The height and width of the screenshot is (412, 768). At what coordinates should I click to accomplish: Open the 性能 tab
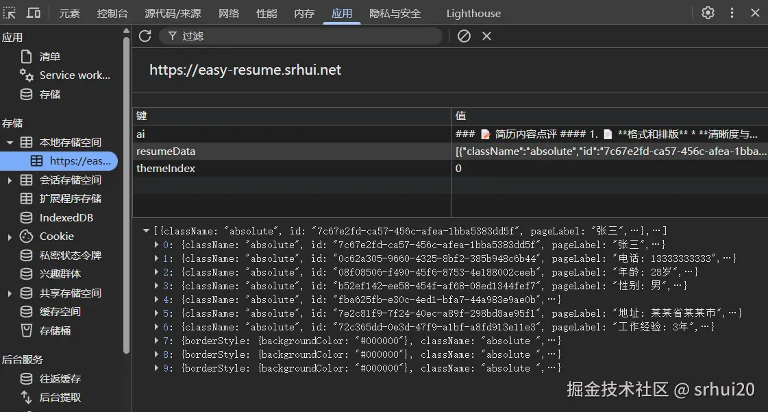tap(267, 13)
